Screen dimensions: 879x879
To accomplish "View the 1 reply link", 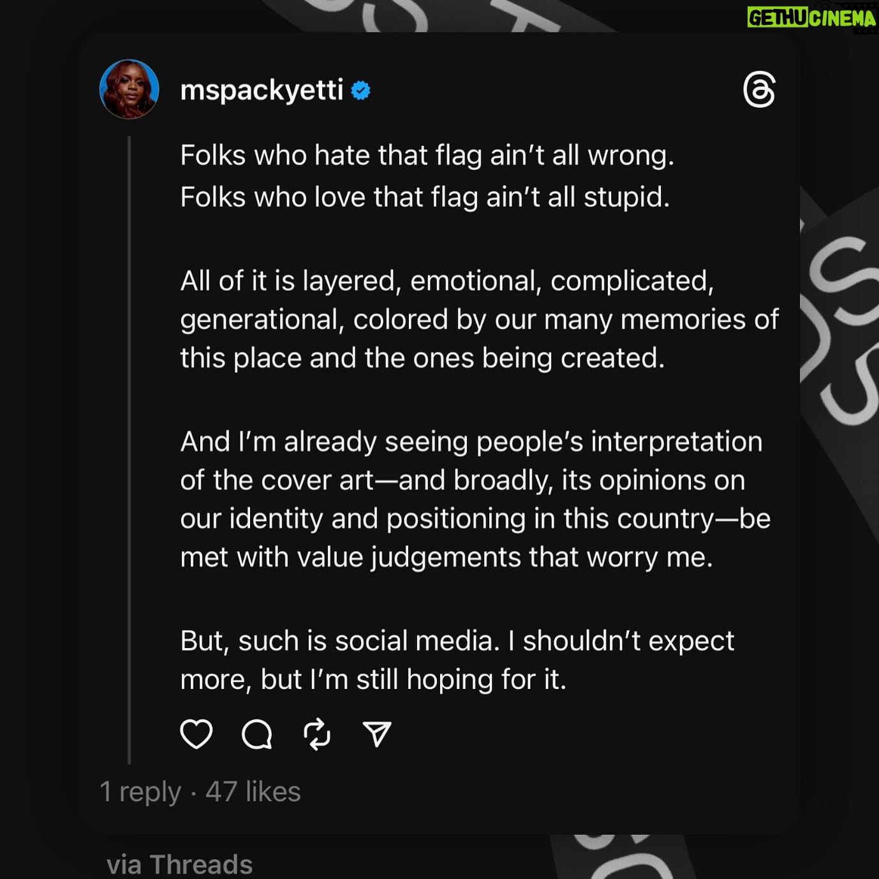I will click(x=140, y=792).
